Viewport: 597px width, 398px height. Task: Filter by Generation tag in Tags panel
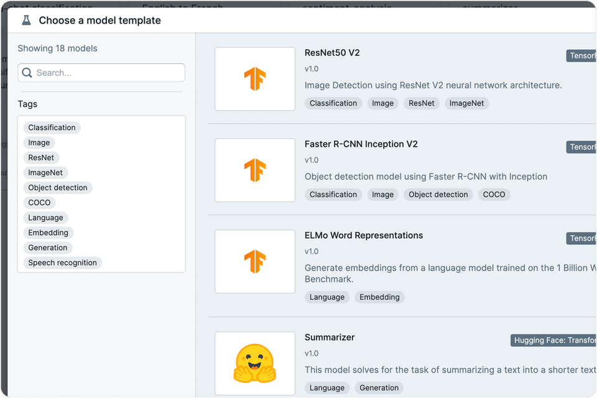coord(48,248)
